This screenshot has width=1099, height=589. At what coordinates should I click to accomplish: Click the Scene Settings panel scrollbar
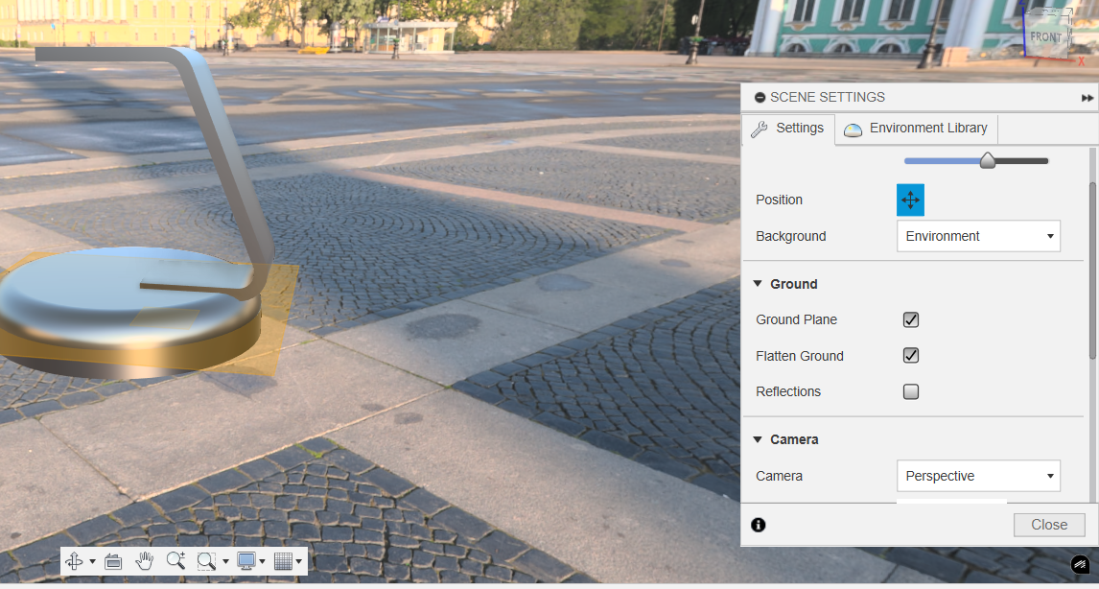coord(1092,270)
